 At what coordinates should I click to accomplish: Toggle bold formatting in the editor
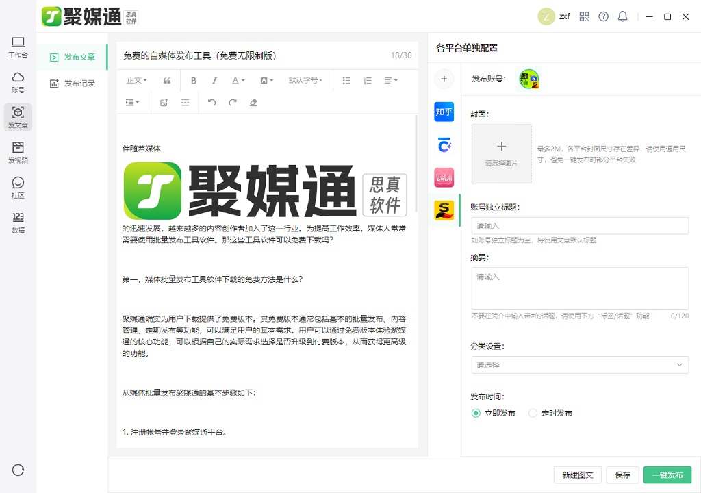pos(194,80)
